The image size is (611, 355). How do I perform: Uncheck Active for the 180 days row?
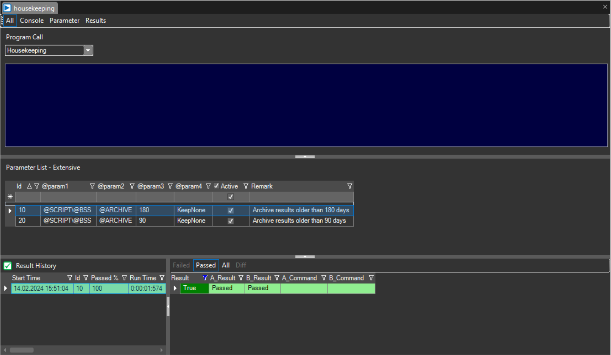(231, 210)
